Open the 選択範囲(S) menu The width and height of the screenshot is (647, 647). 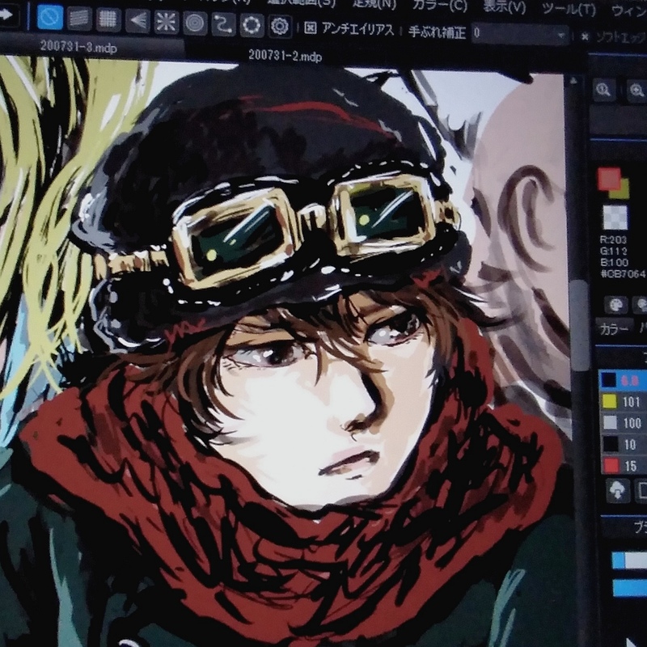[301, 3]
